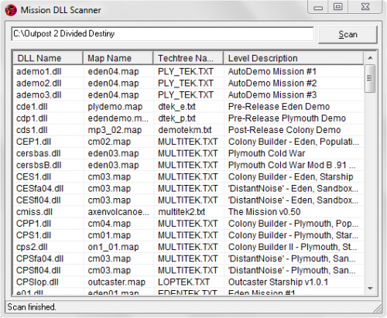This screenshot has width=387, height=318.
Task: Click the scrollbar up arrow
Action: (x=370, y=58)
